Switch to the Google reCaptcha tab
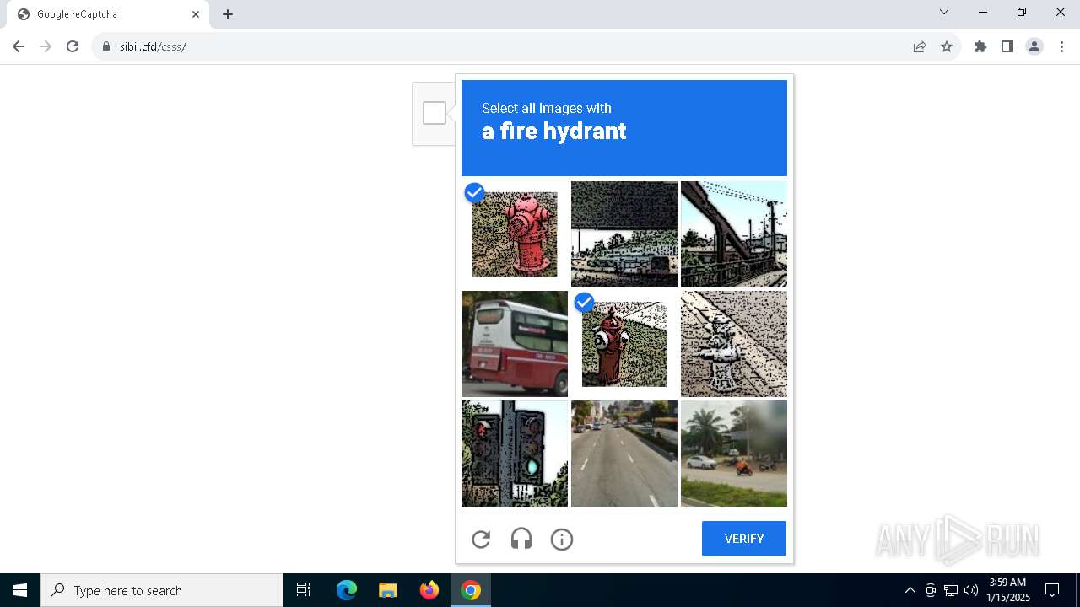Viewport: 1080px width, 607px height. (x=108, y=14)
